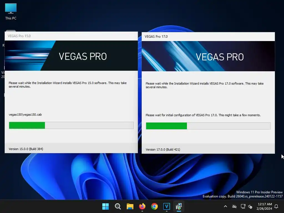
Task: Click the VEGAS PRO banner in the 17.0 installer
Action: click(208, 56)
